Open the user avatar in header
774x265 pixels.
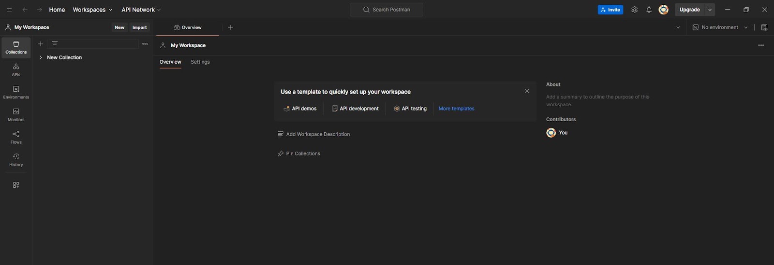coord(664,10)
